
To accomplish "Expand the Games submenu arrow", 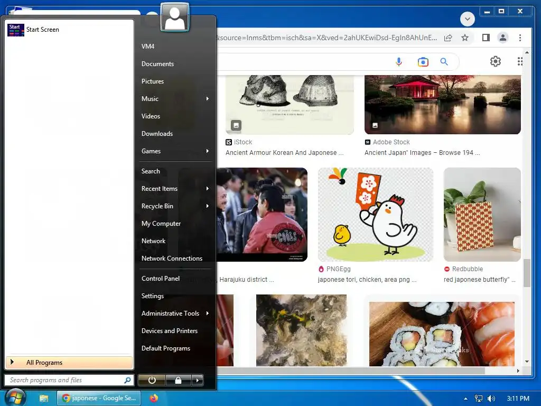I will (x=207, y=151).
